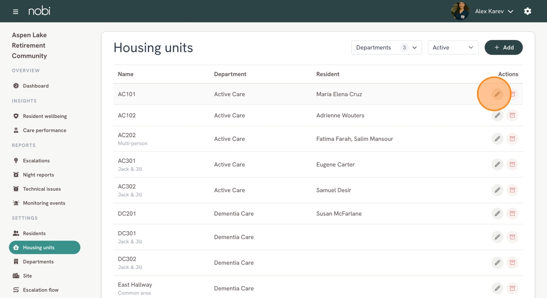
Task: Go to Dashboard in sidebar
Action: pyautogui.click(x=44, y=86)
